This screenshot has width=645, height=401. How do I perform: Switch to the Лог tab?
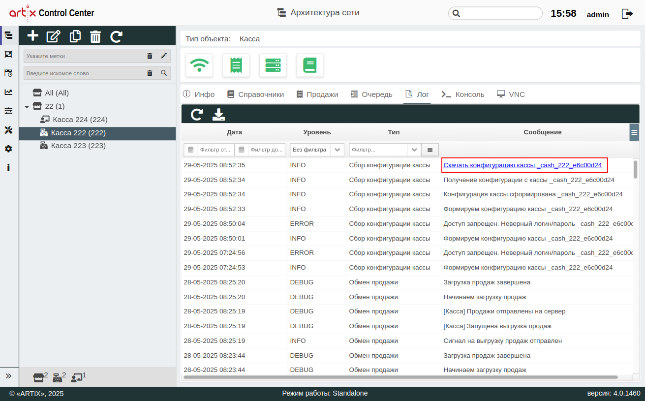coord(417,94)
